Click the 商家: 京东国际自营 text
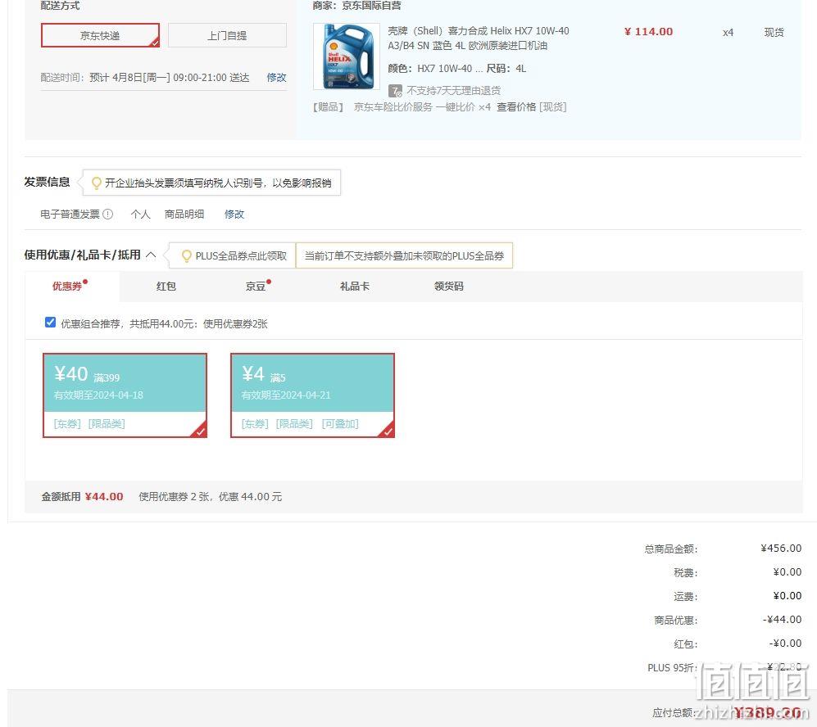Image resolution: width=817 pixels, height=727 pixels. [x=357, y=6]
